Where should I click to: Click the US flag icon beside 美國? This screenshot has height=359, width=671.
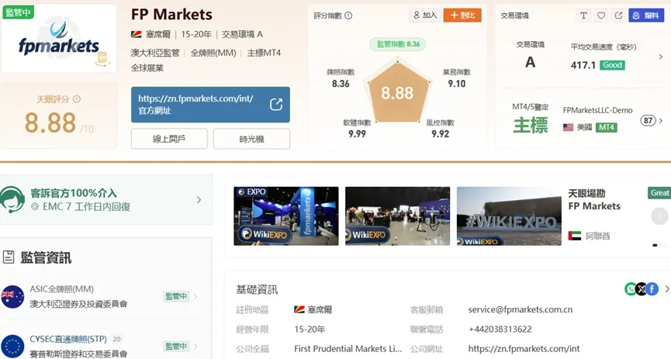568,127
